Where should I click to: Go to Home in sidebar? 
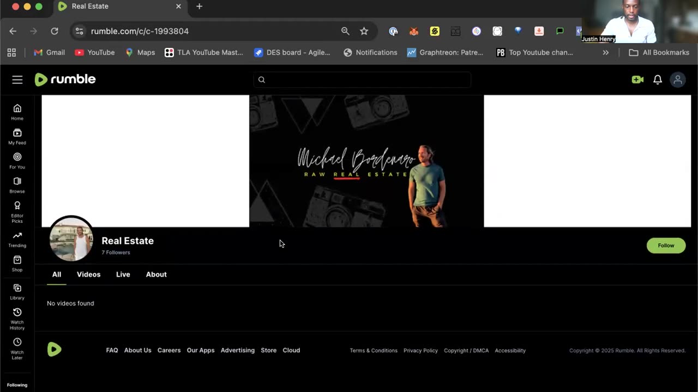17,112
